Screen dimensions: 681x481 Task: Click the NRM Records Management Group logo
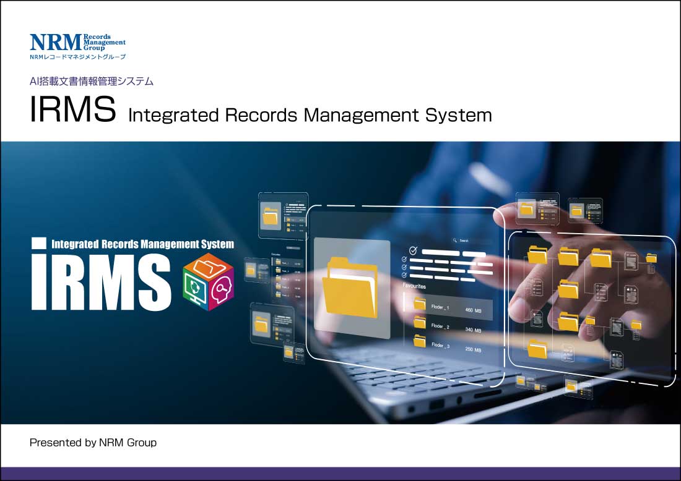[78, 46]
